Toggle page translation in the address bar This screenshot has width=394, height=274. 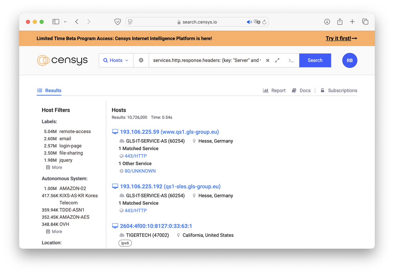point(257,22)
